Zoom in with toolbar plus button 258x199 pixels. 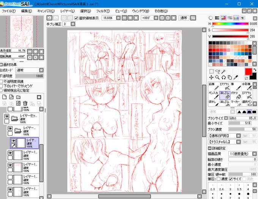coord(130,18)
